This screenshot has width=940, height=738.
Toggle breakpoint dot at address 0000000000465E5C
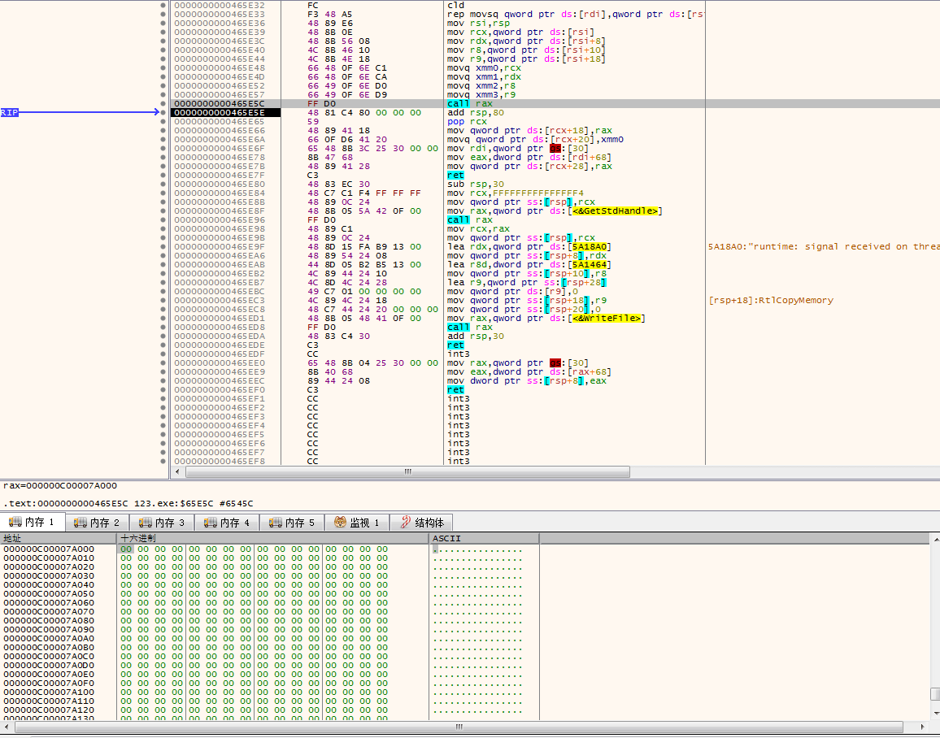coord(163,104)
